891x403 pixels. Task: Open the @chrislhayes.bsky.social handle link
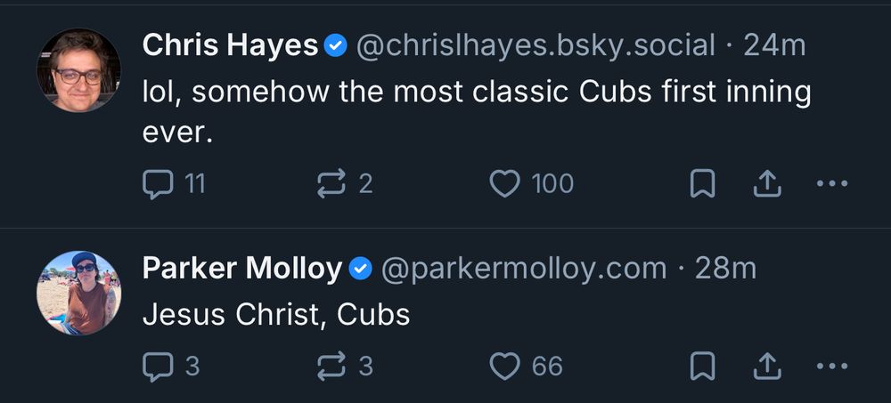coord(535,45)
